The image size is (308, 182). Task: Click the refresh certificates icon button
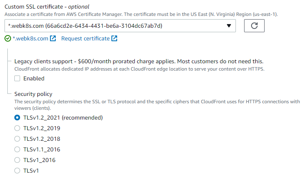tap(254, 26)
